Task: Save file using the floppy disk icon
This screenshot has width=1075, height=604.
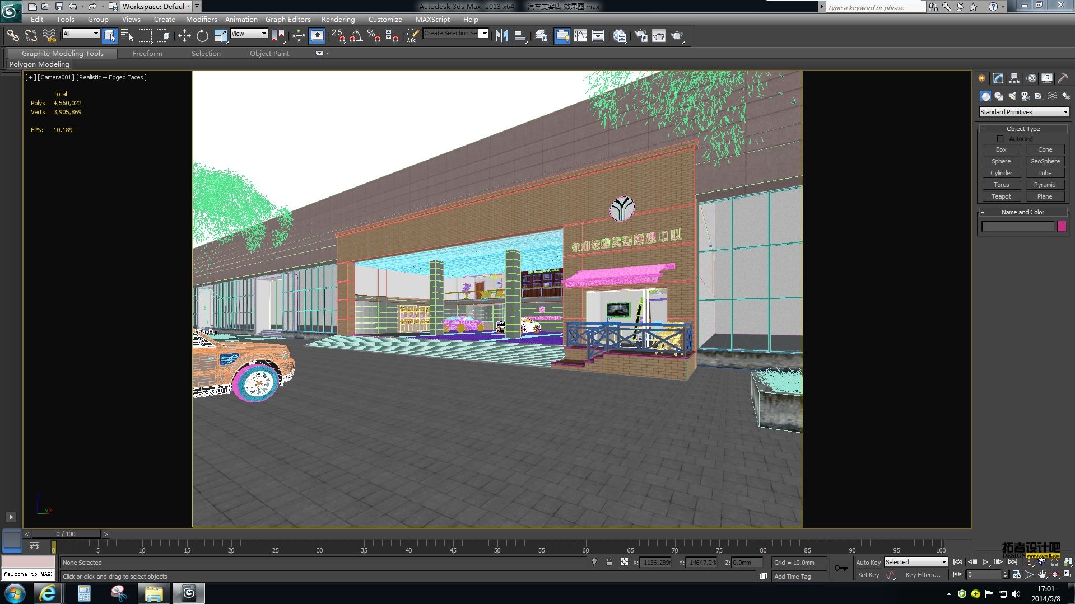Action: pos(59,7)
